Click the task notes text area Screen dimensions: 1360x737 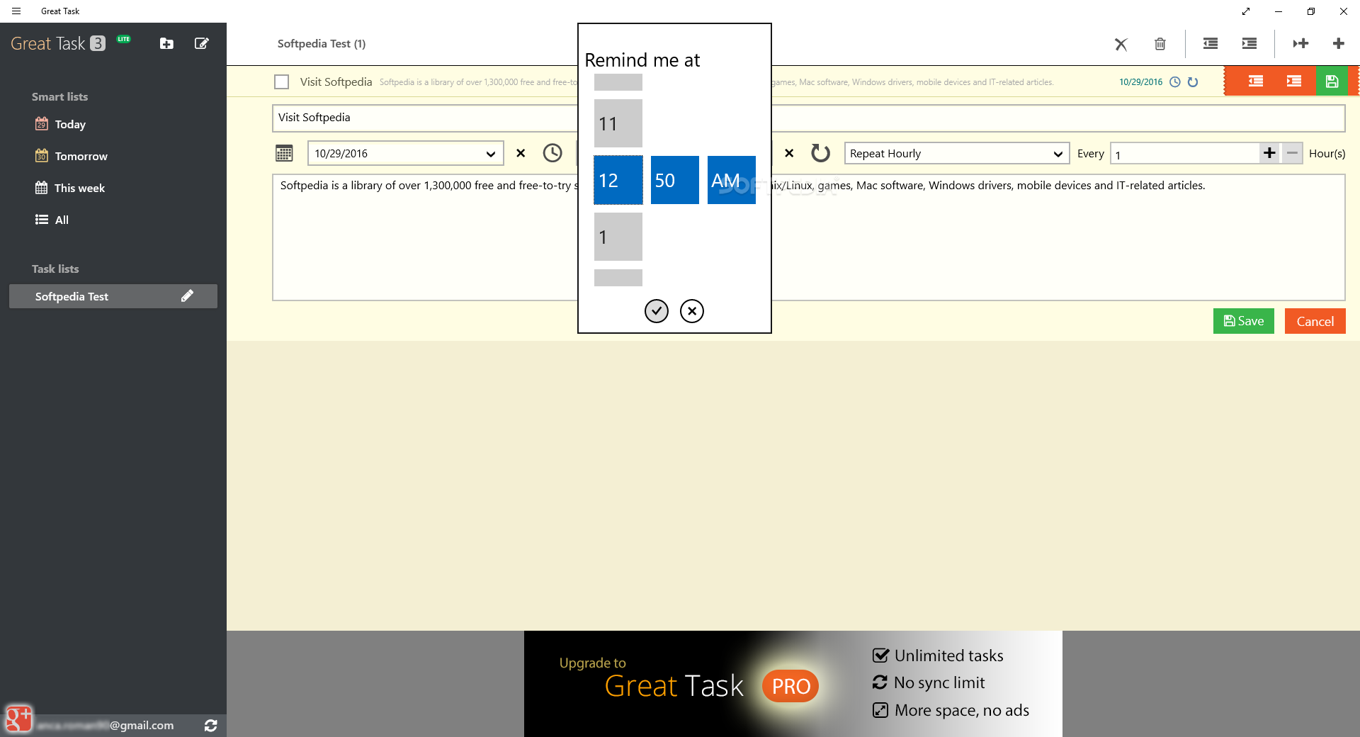click(808, 237)
